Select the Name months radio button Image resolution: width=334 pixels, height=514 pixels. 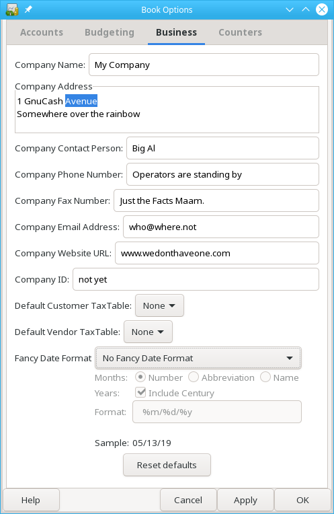[x=265, y=377]
